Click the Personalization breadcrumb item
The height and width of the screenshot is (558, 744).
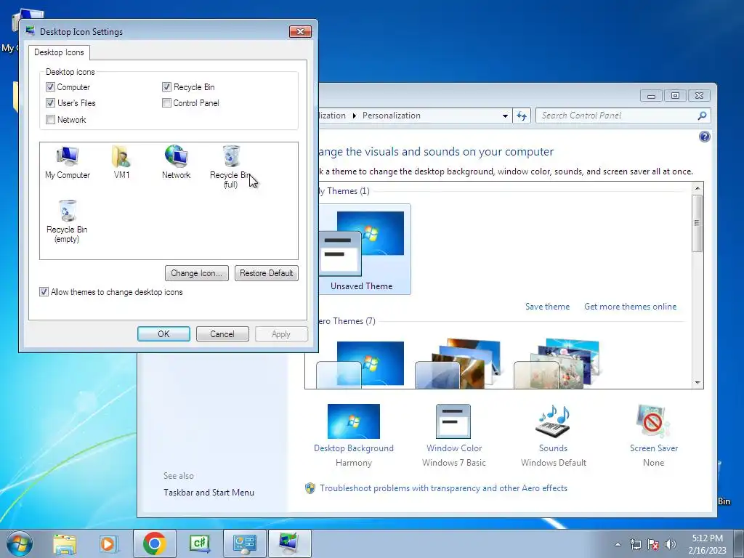pyautogui.click(x=392, y=116)
